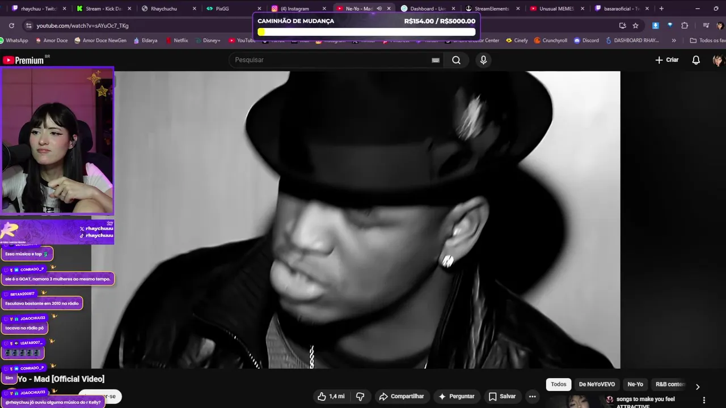Click the magnifier search button

pyautogui.click(x=456, y=60)
